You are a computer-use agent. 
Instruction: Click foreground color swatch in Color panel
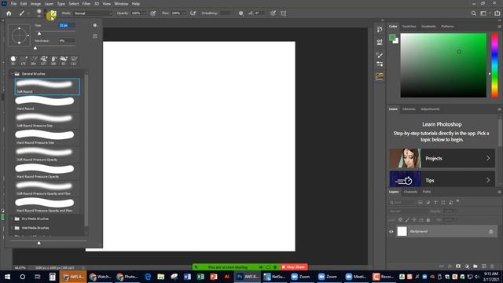tap(392, 38)
